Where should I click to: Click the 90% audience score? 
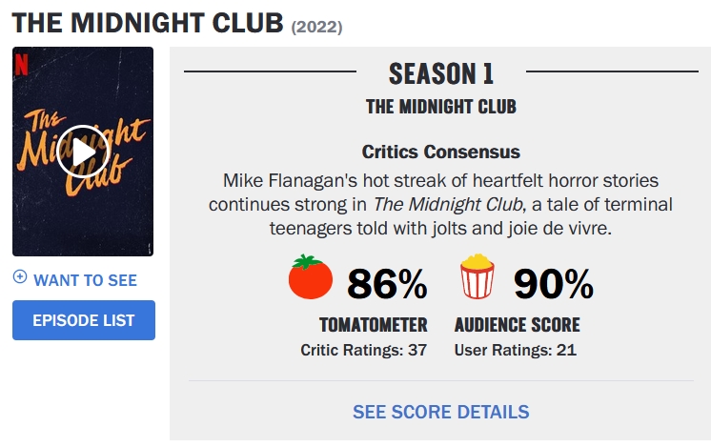554,283
